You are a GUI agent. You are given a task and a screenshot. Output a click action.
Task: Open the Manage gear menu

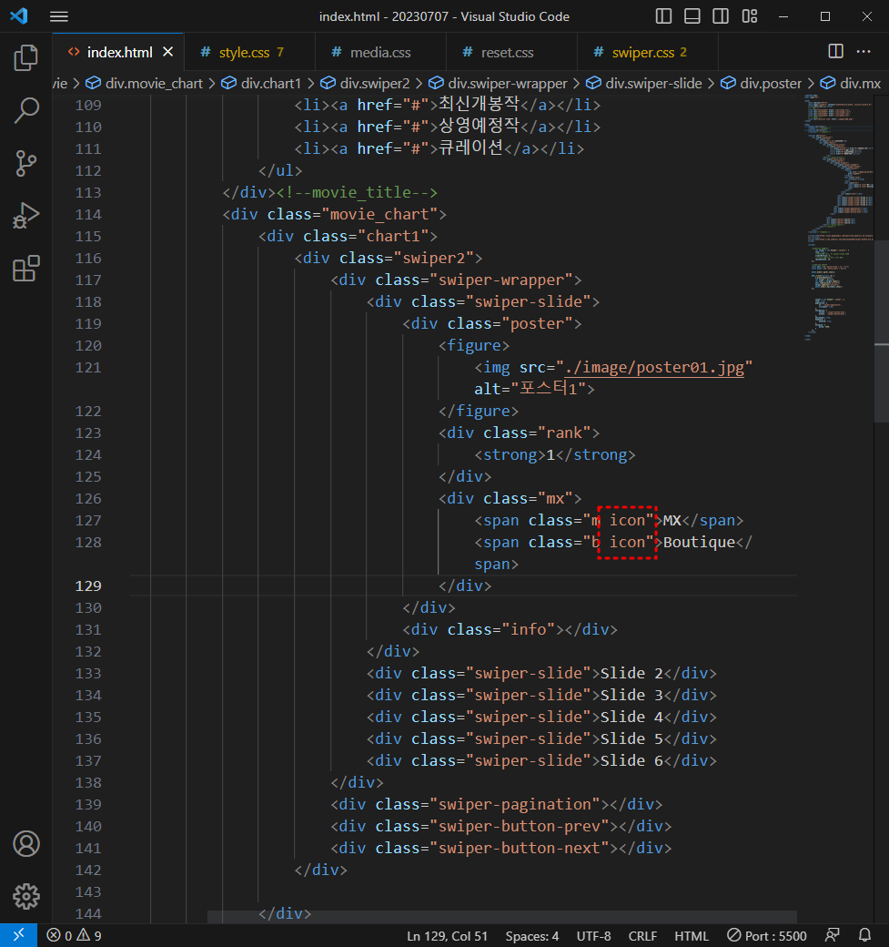26,896
